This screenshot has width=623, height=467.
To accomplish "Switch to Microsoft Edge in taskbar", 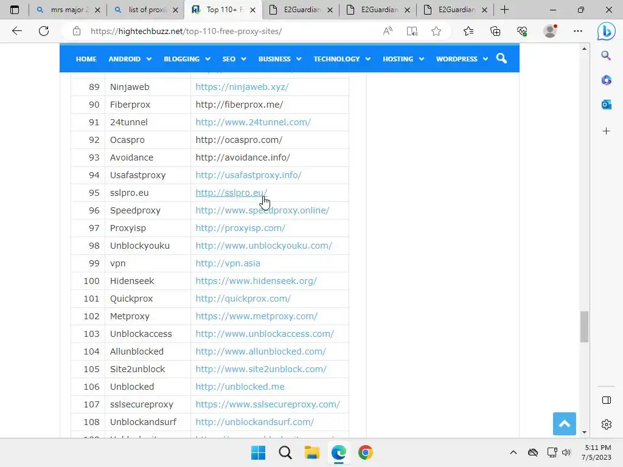I will click(x=338, y=452).
